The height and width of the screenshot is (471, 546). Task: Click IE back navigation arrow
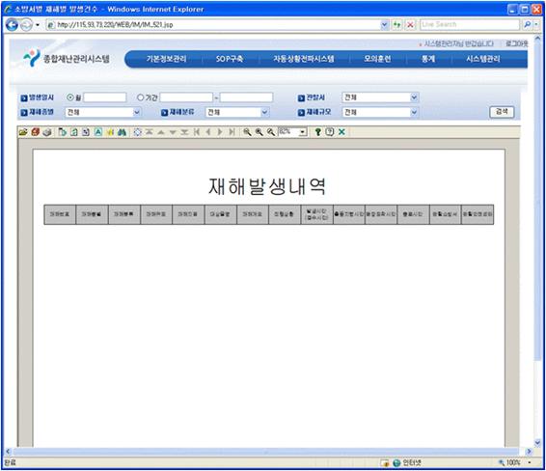coord(12,25)
